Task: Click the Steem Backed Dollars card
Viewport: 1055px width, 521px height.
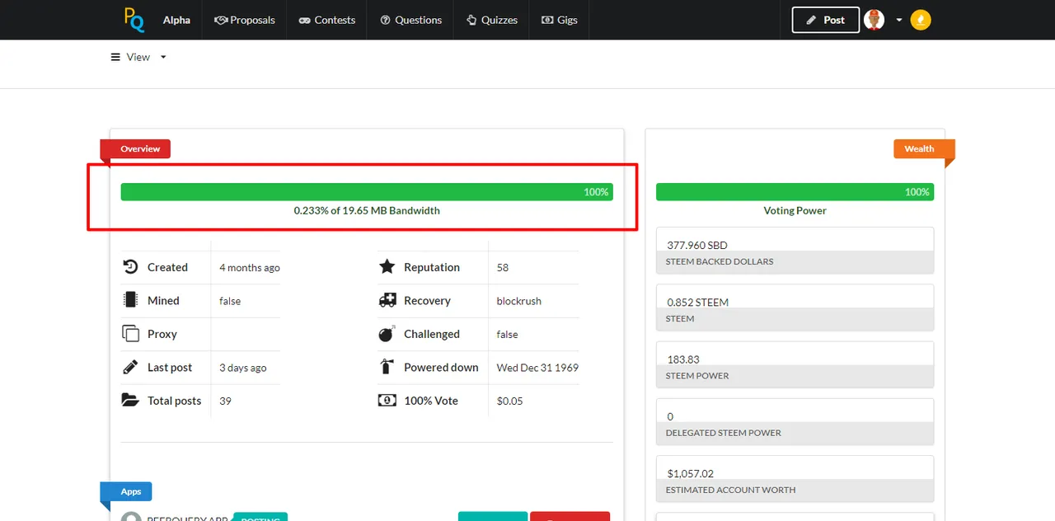Action: pos(795,251)
